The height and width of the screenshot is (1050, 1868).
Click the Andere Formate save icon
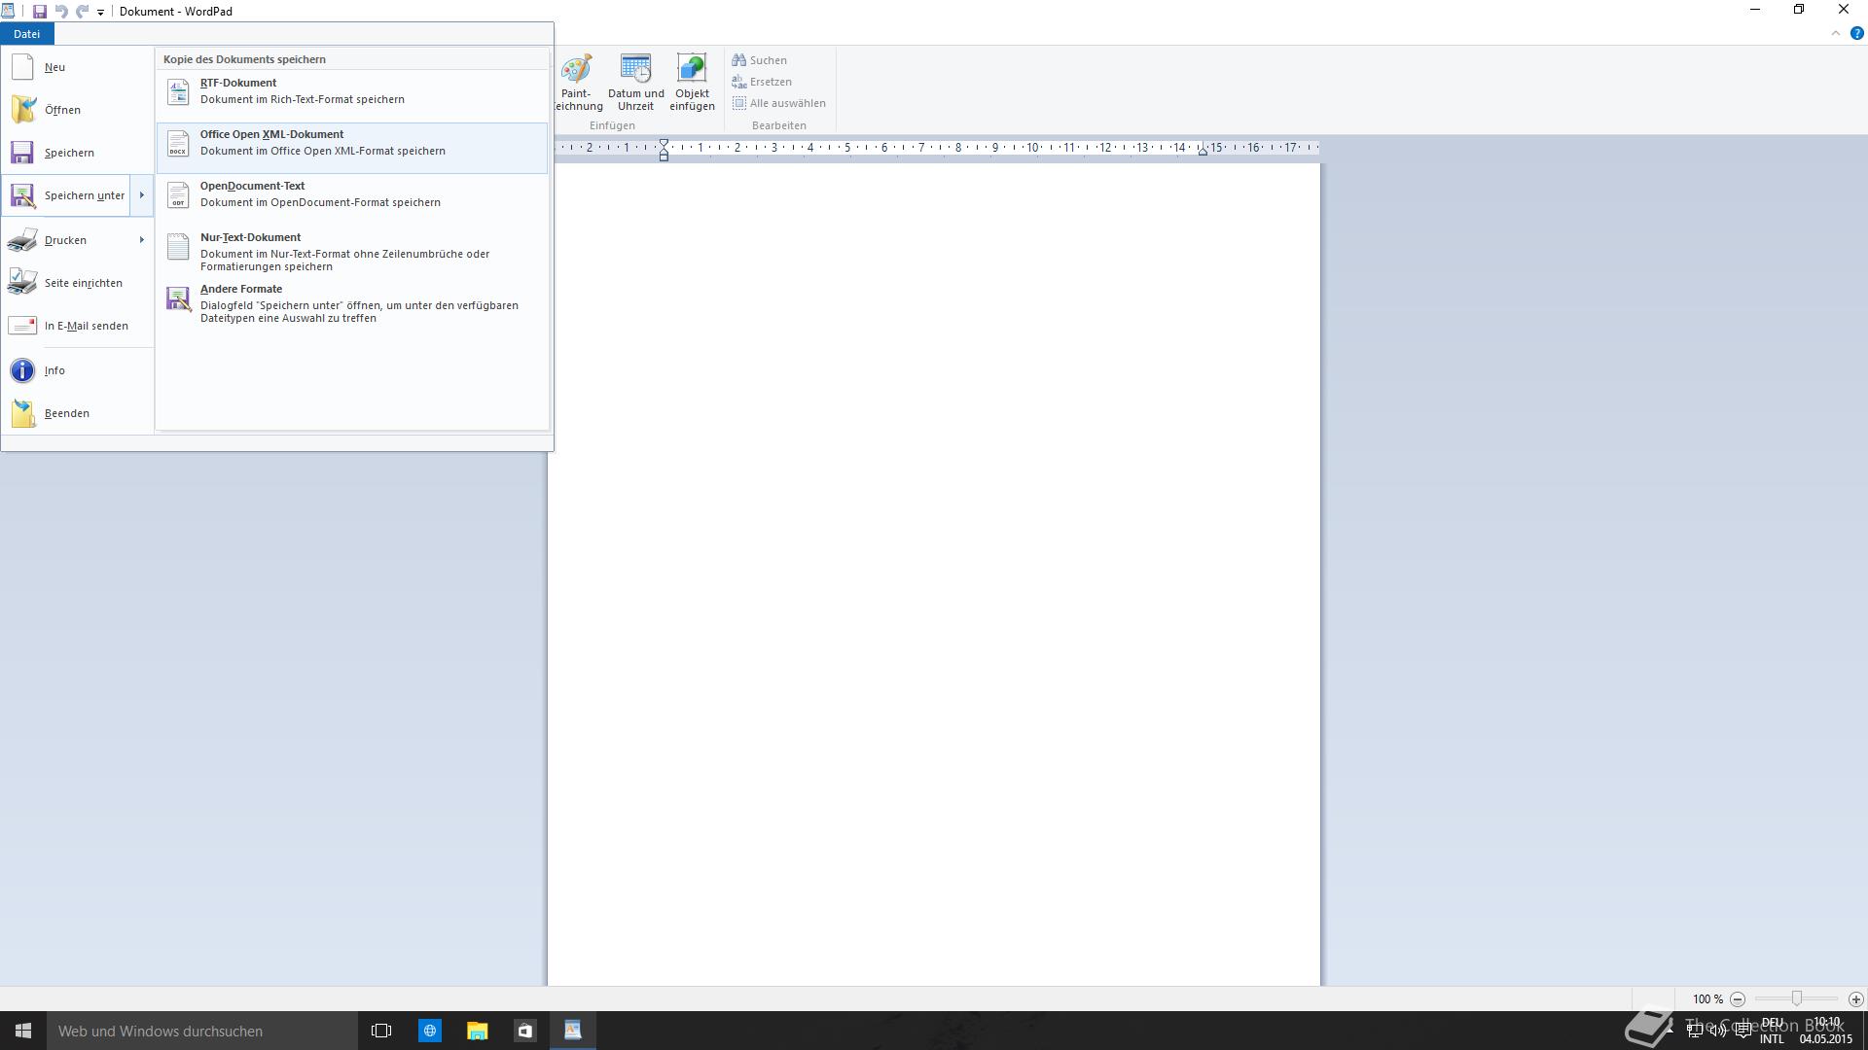tap(178, 298)
